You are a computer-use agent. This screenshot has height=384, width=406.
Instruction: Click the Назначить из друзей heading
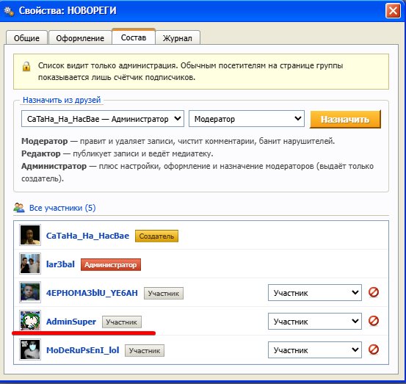[x=62, y=100]
